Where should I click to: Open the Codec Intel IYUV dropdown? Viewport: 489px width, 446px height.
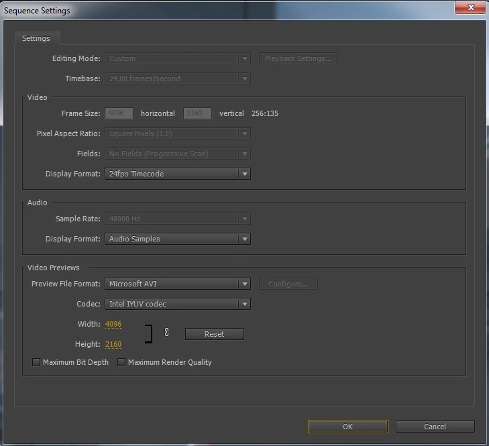(178, 304)
